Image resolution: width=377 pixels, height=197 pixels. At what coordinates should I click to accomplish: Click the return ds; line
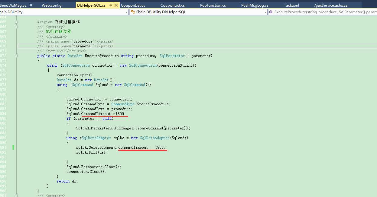(x=67, y=181)
